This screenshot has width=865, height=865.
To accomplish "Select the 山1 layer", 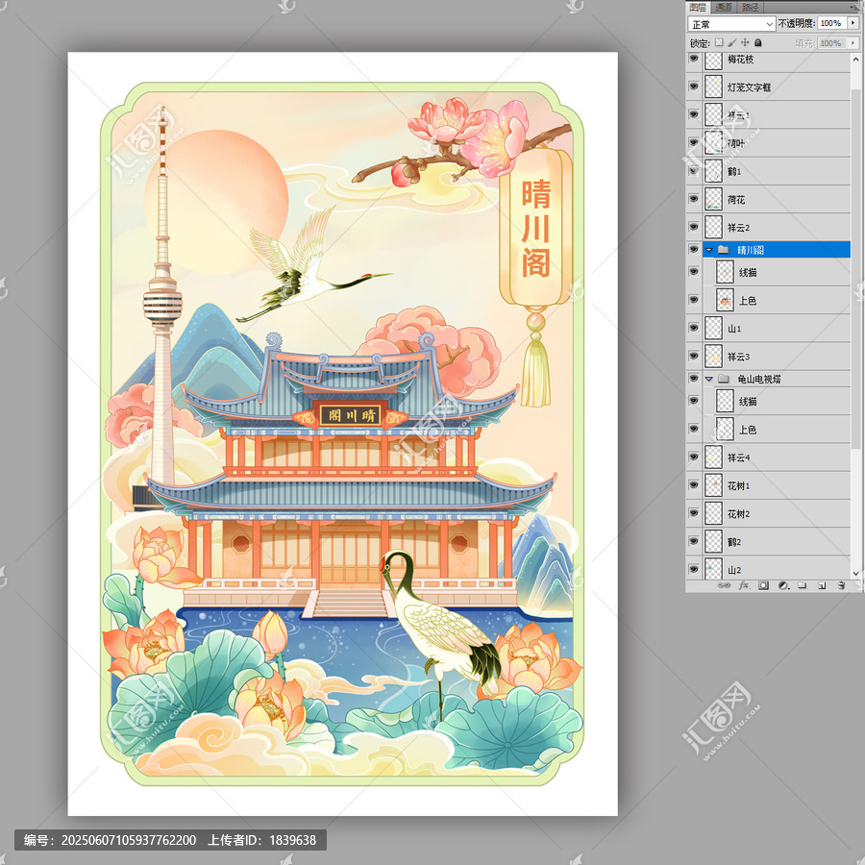I will click(x=777, y=329).
